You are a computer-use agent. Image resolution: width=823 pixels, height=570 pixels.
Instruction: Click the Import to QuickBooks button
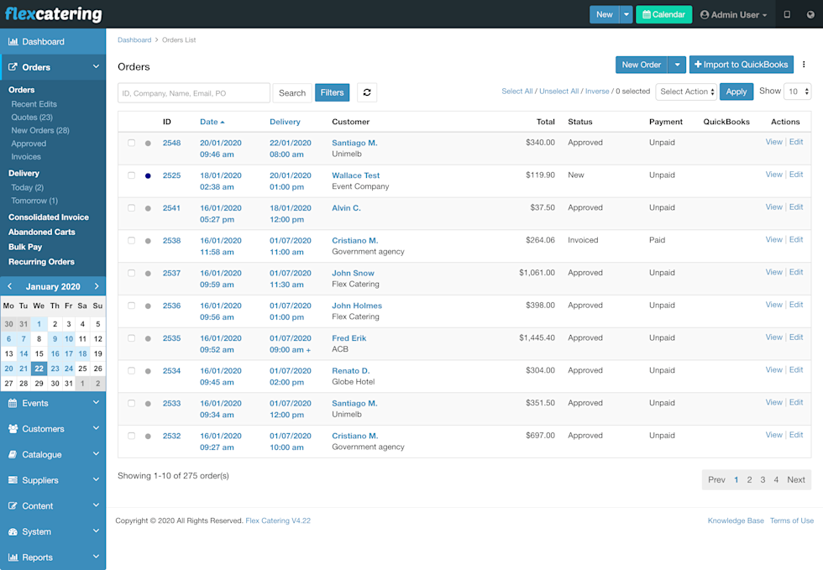click(x=742, y=65)
